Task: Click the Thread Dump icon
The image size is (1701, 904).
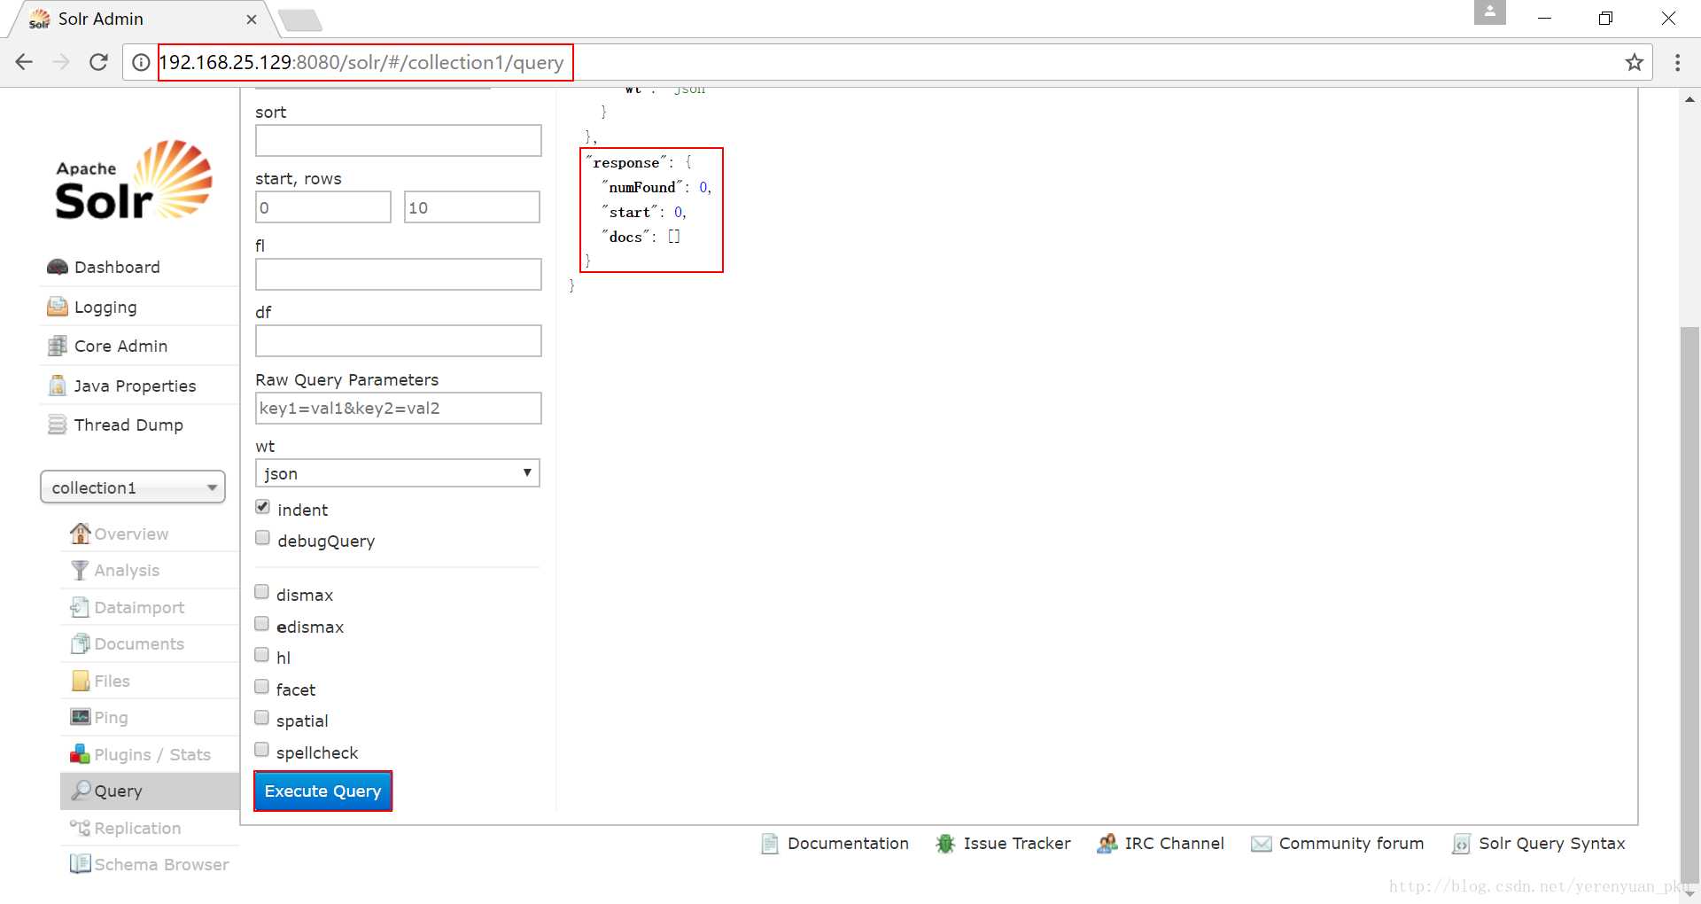Action: pos(58,425)
